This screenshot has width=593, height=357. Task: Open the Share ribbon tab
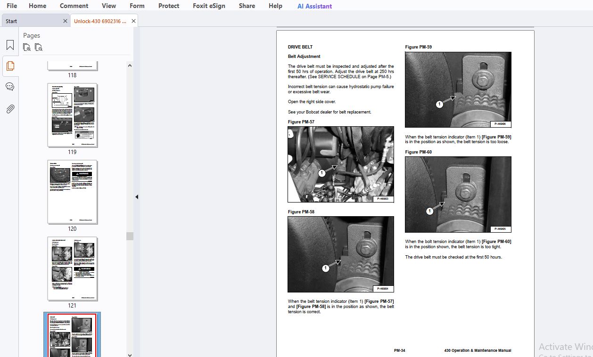(x=247, y=6)
